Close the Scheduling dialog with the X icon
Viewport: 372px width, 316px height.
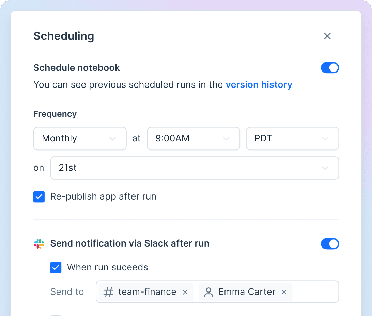327,36
